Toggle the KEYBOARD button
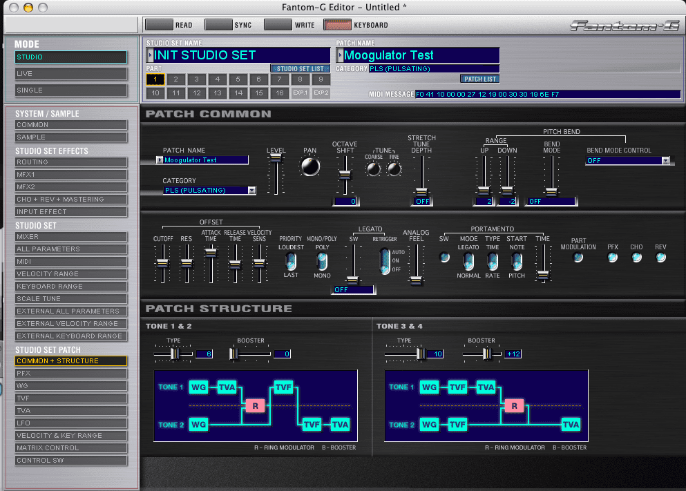 337,25
